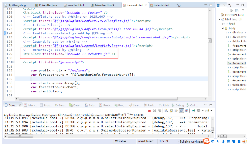The image size is (249, 149).
Task: Toggle Scroll Lock in the console
Action: tap(171, 111)
